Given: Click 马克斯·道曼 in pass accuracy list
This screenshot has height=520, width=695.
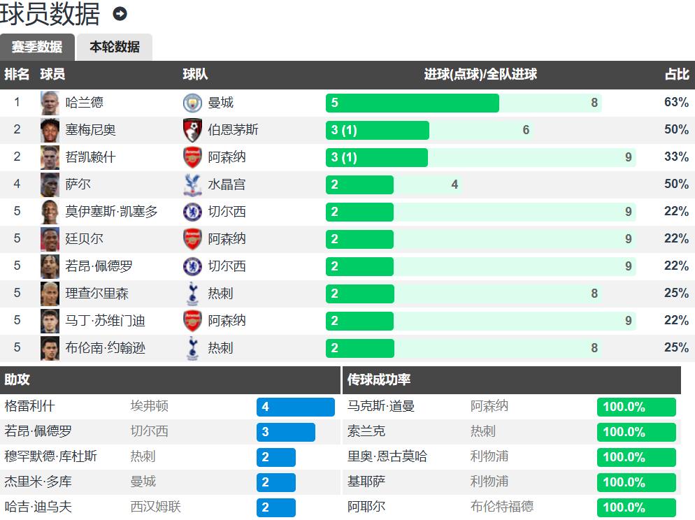Looking at the screenshot, I should pos(380,406).
